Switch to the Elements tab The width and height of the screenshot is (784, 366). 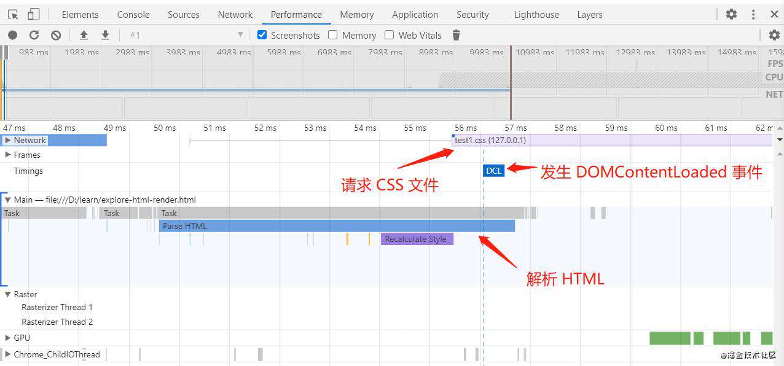coord(80,14)
